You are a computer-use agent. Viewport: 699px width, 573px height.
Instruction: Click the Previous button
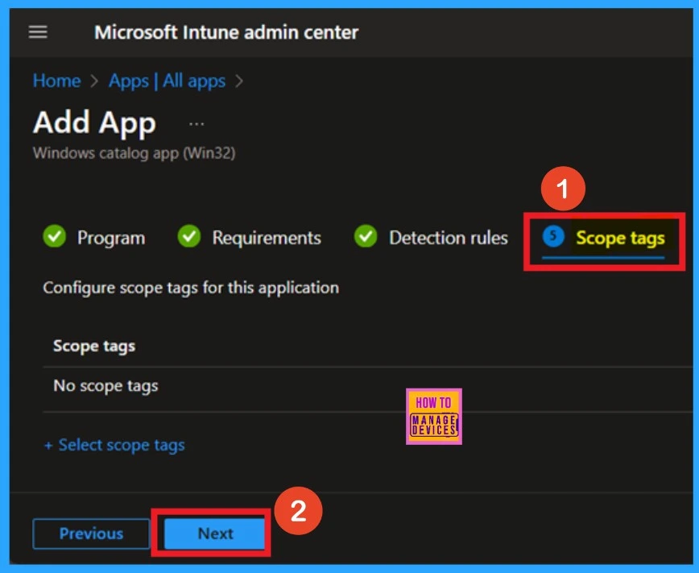tap(91, 534)
